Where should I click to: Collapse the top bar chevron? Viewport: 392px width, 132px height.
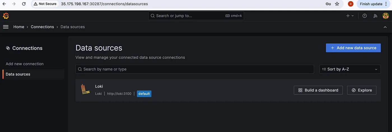[x=385, y=27]
